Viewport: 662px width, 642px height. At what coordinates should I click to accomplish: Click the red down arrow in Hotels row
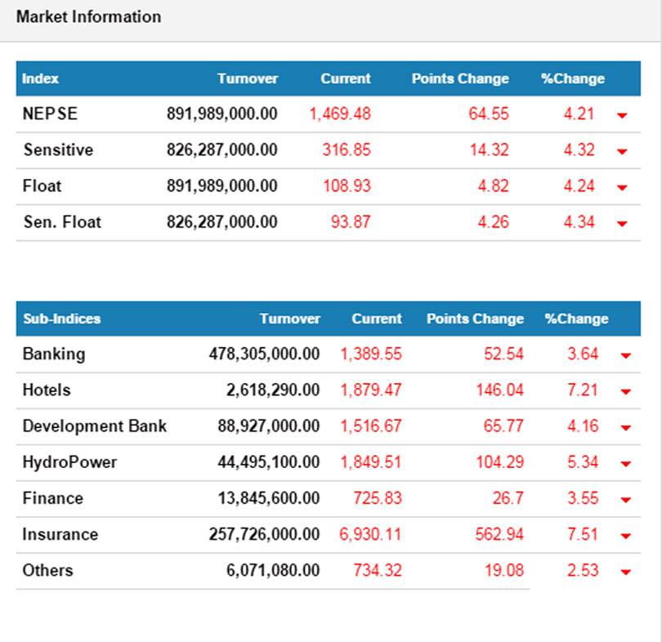pos(626,391)
